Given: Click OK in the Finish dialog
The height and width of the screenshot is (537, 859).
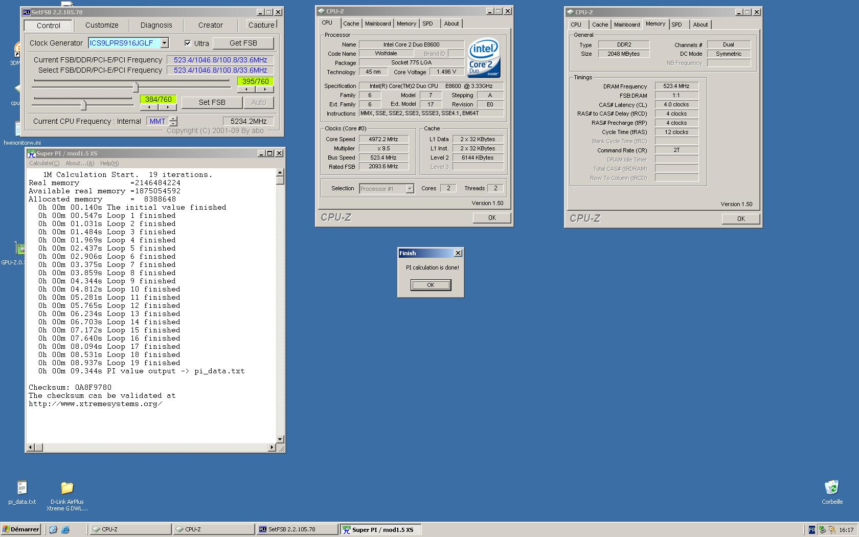Looking at the screenshot, I should click(x=431, y=285).
